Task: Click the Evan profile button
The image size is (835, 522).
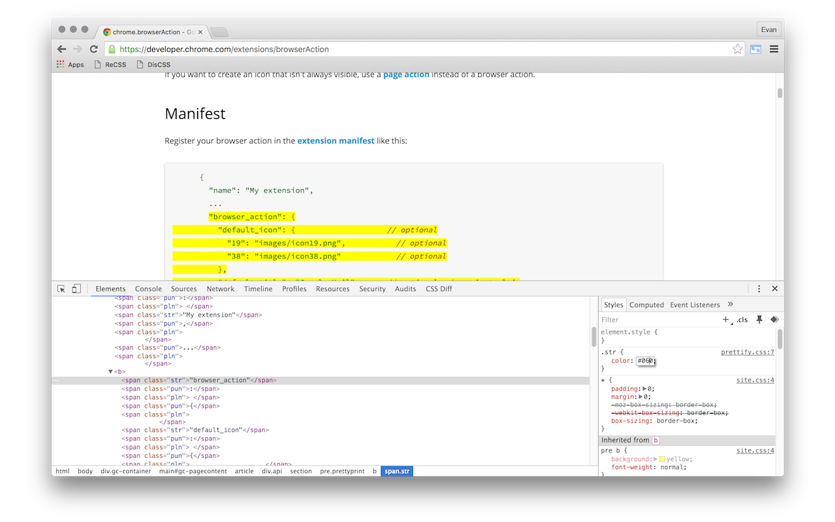Action: [768, 29]
